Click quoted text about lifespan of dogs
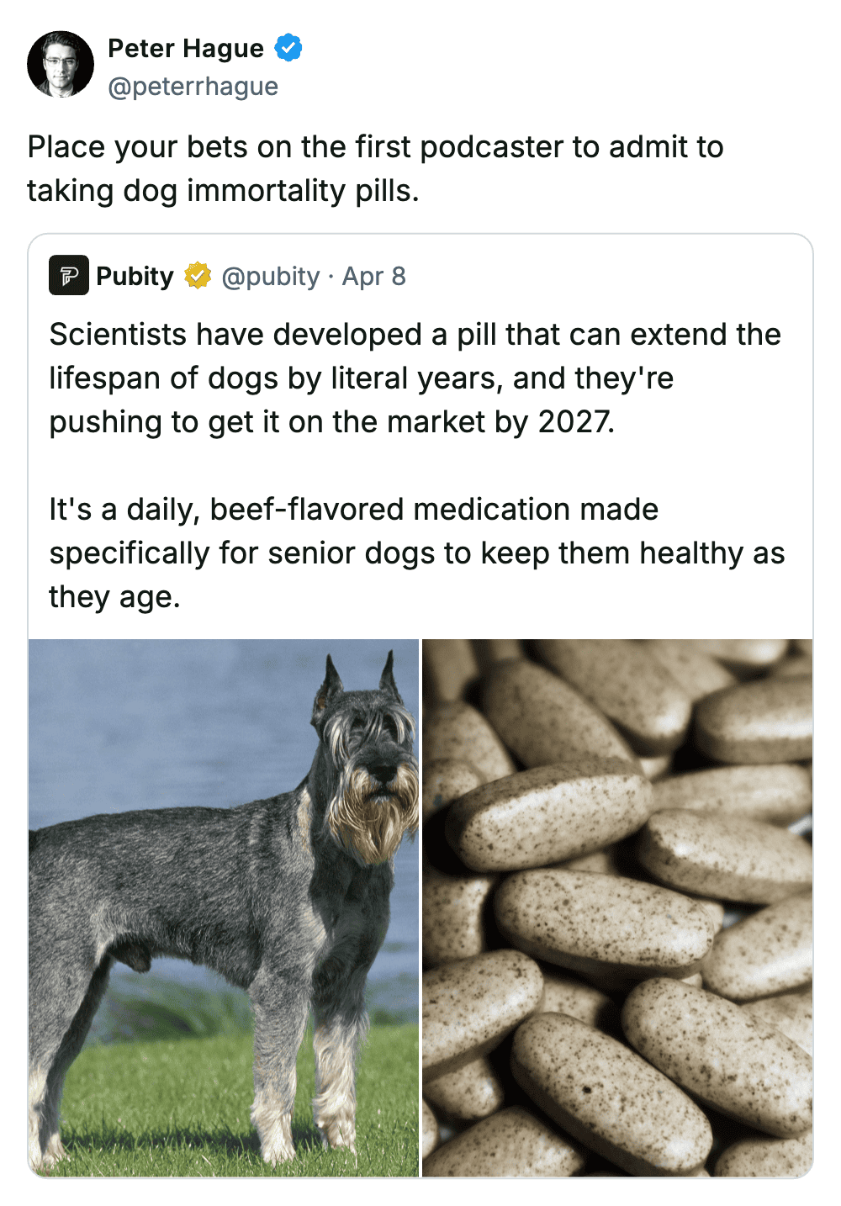Viewport: 841px width, 1206px height. pos(415,378)
